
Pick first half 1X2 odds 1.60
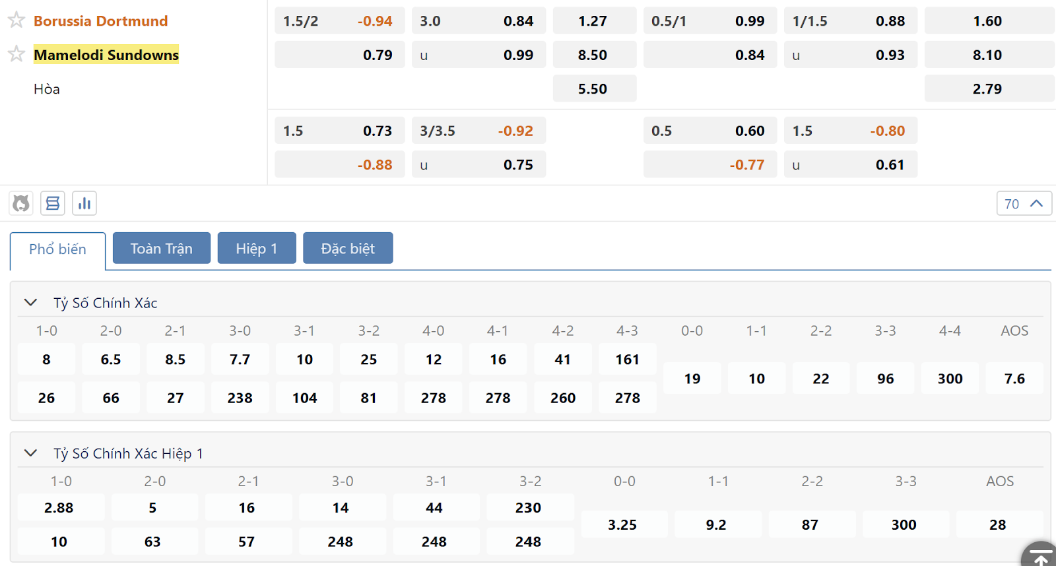click(989, 21)
